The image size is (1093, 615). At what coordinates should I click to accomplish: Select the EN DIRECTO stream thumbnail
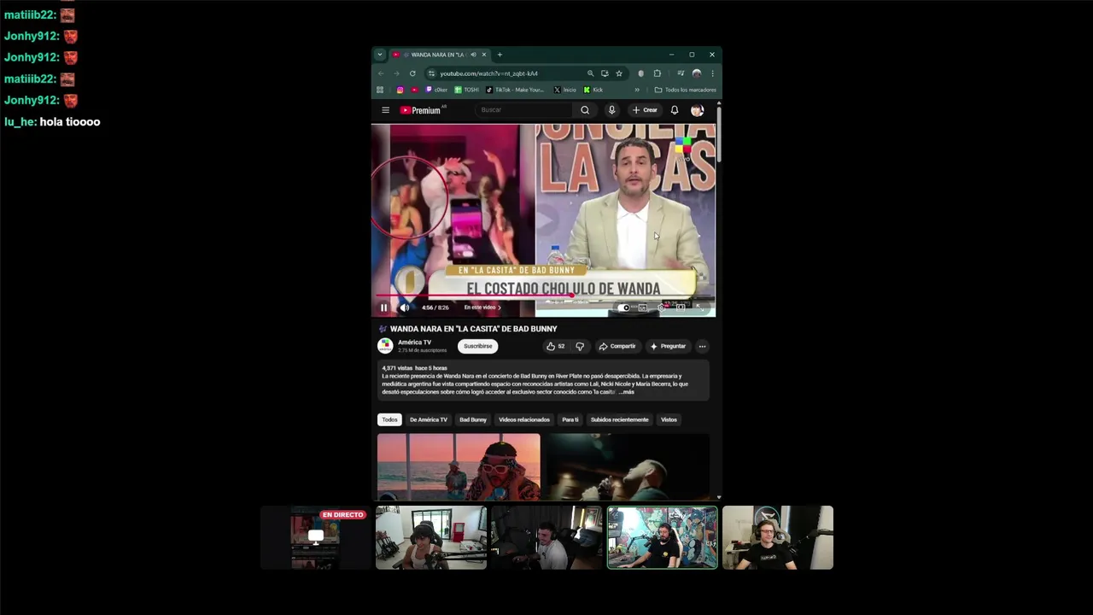(x=315, y=537)
